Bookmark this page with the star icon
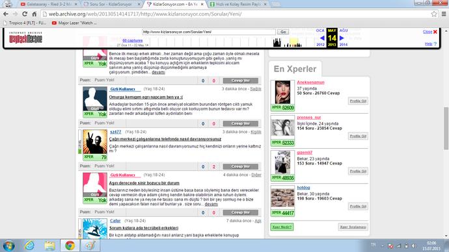This screenshot has width=449, height=252. pos(434,14)
